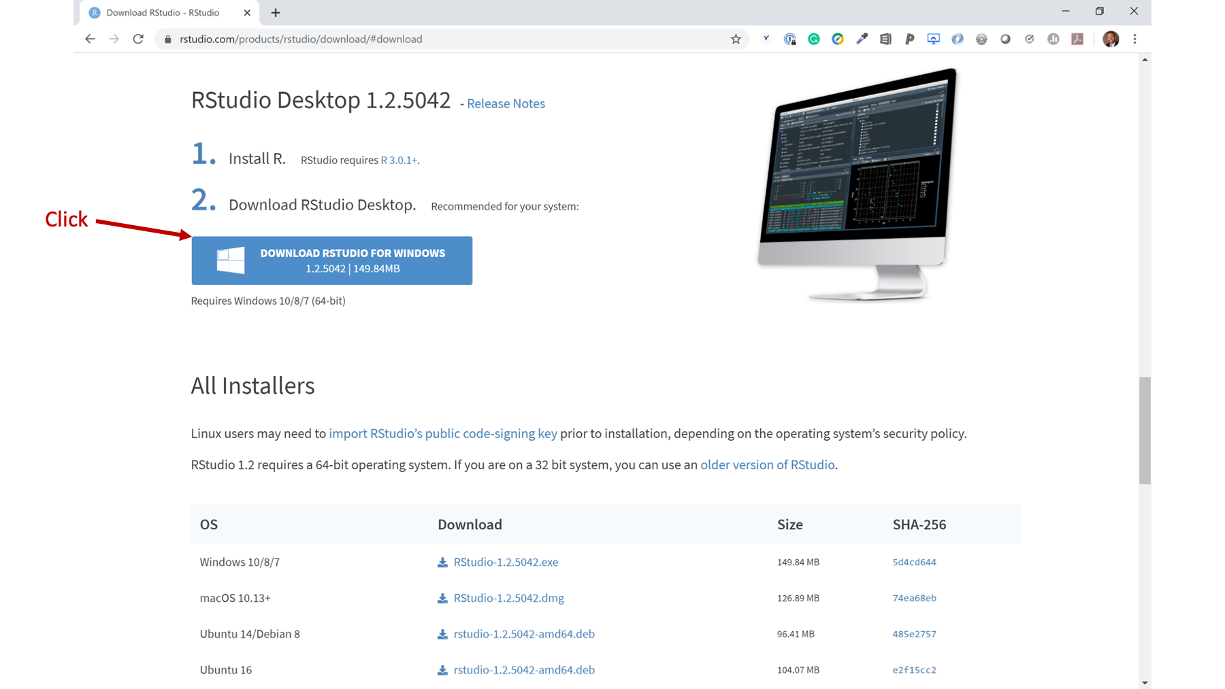Restore down the Chrome window
Image resolution: width=1225 pixels, height=689 pixels.
point(1100,12)
